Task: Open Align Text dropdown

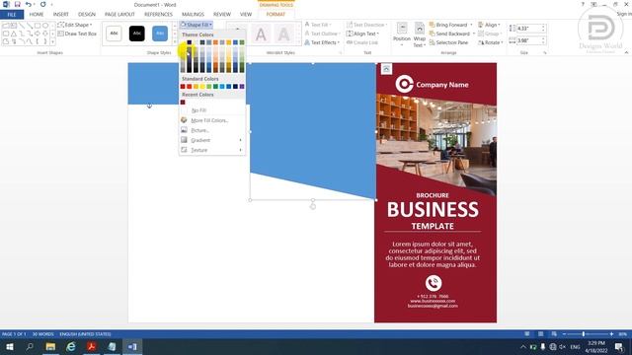Action: tap(363, 34)
